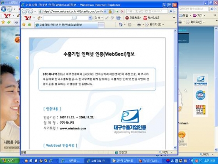The width and height of the screenshot is (218, 164).
Task: Open Favorites star in background window
Action: coord(3,22)
